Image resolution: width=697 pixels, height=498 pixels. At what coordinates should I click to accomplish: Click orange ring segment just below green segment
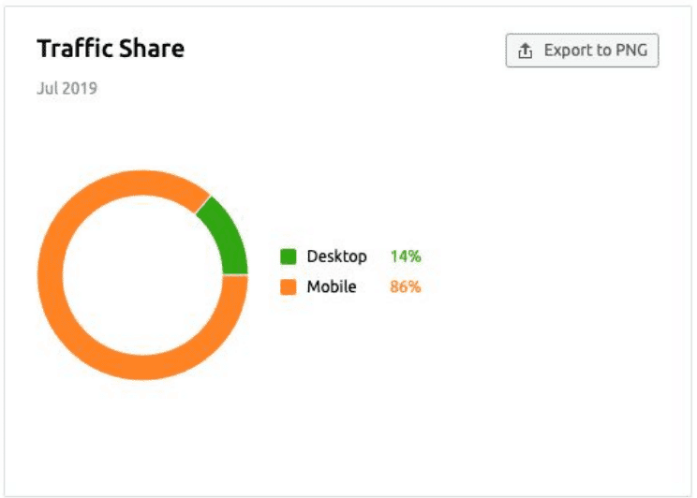[233, 293]
